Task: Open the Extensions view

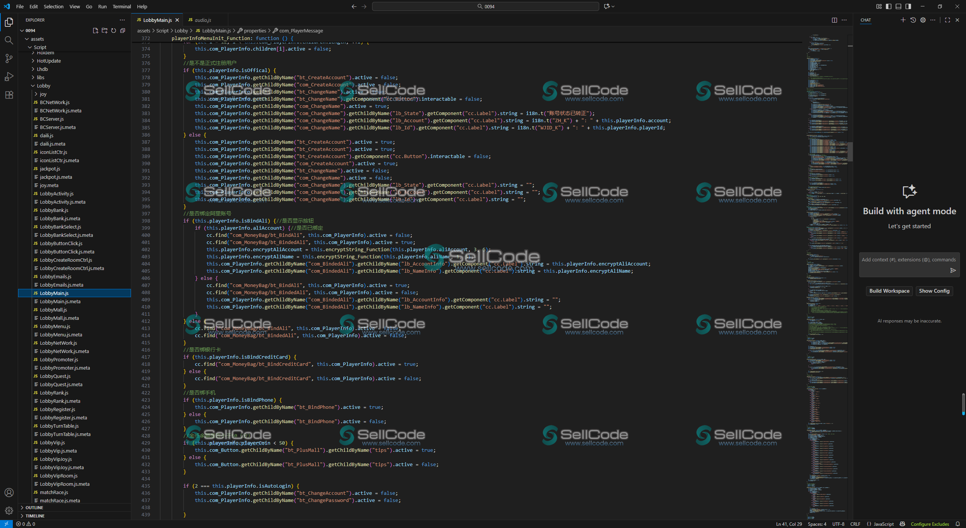Action: tap(9, 95)
